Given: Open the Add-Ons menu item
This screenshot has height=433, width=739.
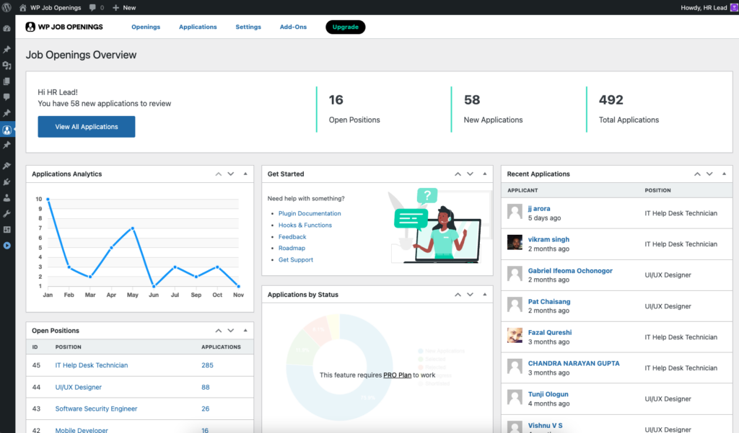Looking at the screenshot, I should (293, 27).
